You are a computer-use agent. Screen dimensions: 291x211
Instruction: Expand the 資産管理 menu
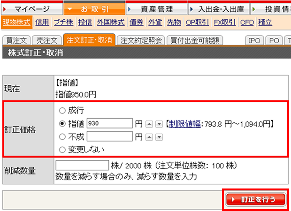(x=156, y=9)
